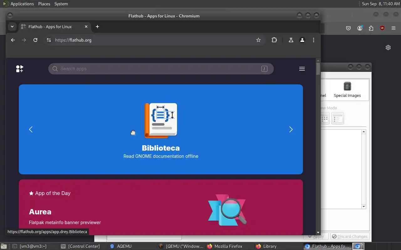This screenshot has width=401, height=250.
Task: Click Apply button in AQEMU
Action: [x=316, y=237]
